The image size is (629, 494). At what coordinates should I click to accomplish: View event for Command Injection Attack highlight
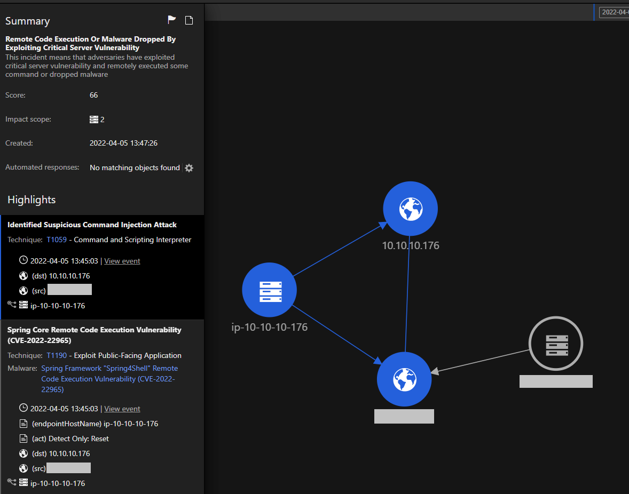click(x=122, y=261)
